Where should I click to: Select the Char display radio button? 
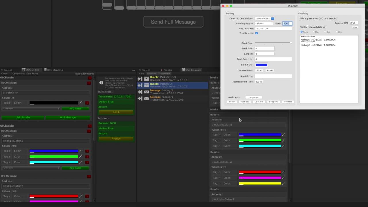(313, 32)
